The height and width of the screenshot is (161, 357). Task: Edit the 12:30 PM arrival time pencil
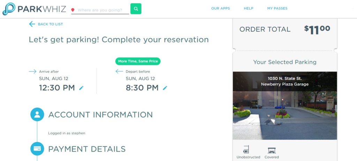pyautogui.click(x=81, y=88)
